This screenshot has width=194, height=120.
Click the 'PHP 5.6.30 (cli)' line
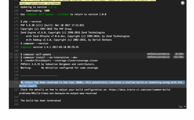52,25
